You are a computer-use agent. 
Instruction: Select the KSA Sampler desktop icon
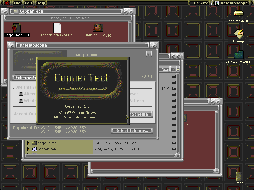(x=239, y=34)
